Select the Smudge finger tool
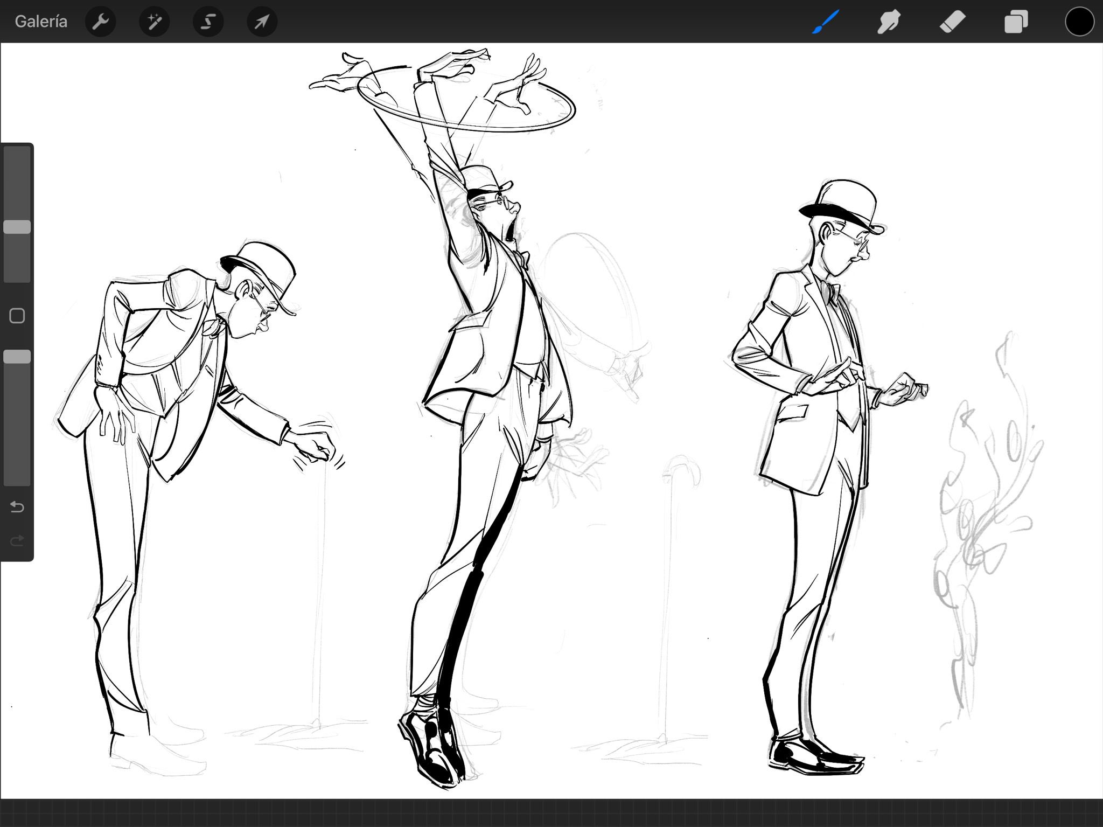This screenshot has width=1103, height=827. pos(889,22)
